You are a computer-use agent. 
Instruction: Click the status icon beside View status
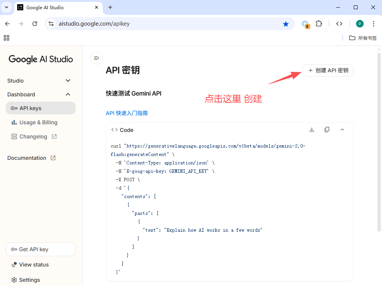[14, 265]
